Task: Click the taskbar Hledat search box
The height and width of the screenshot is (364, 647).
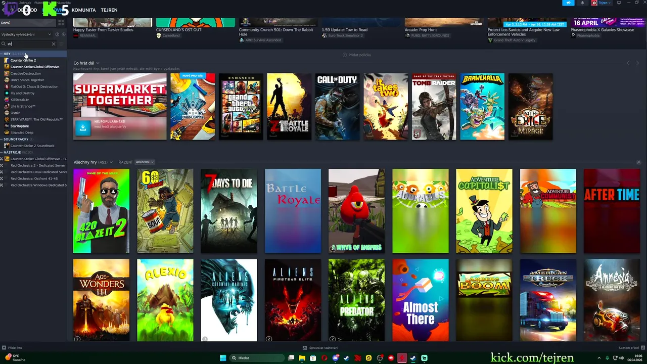Action: [257, 358]
